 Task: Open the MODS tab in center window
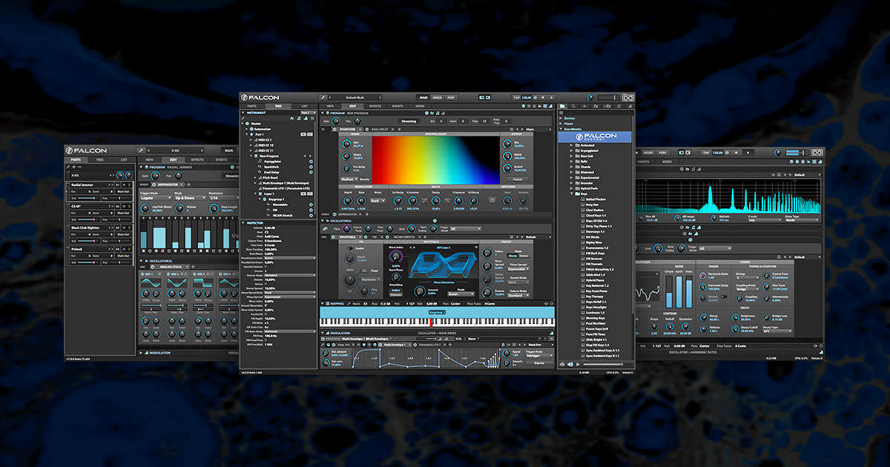pos(420,106)
